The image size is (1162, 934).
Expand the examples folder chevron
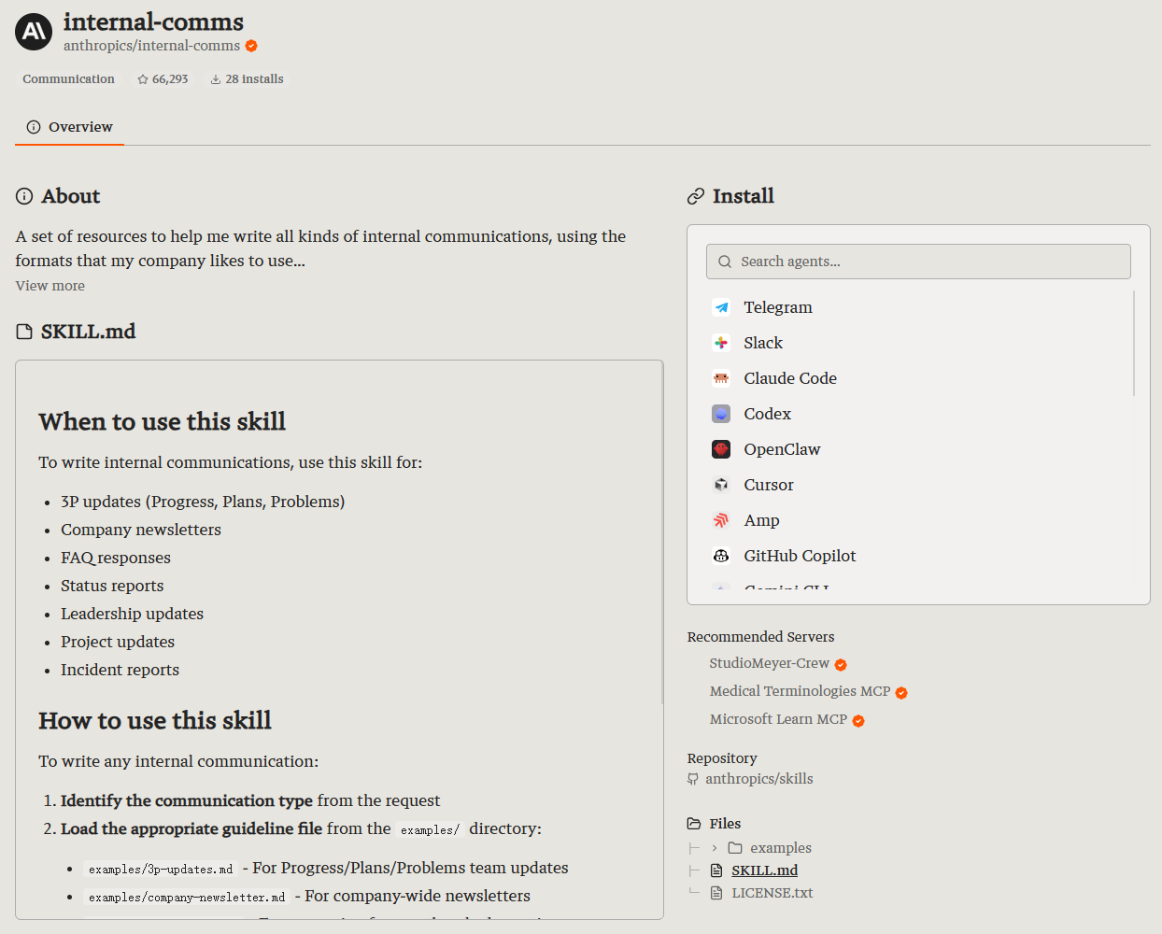pyautogui.click(x=715, y=848)
